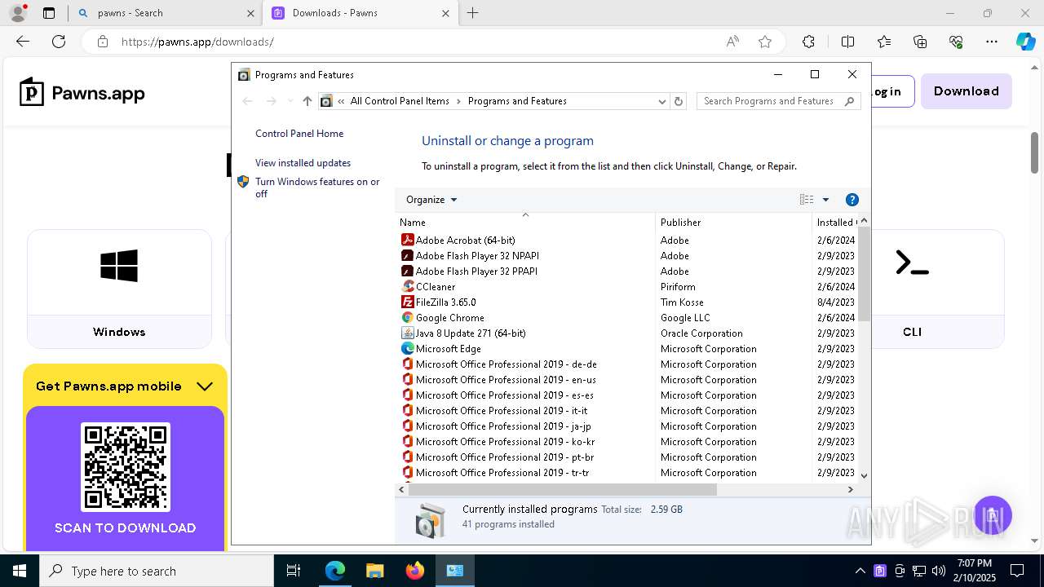Click the Microsoft Edge program icon in list

coord(408,349)
